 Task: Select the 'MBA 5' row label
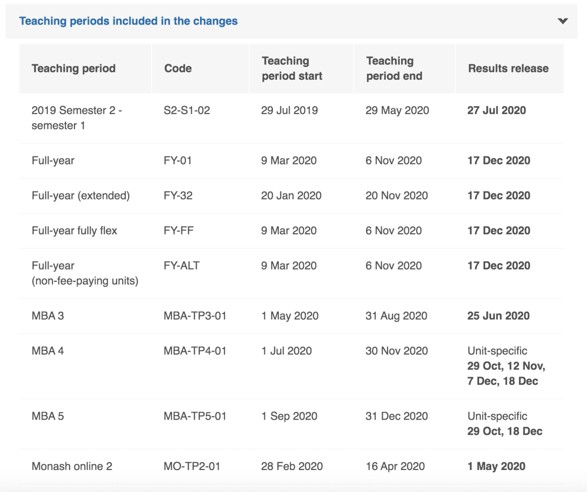(48, 416)
